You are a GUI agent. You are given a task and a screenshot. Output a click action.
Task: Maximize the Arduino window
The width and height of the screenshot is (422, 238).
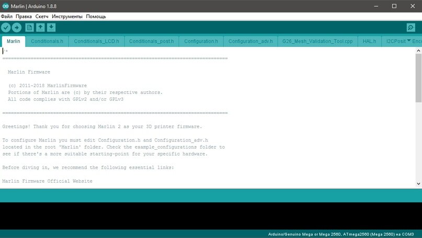(394, 6)
